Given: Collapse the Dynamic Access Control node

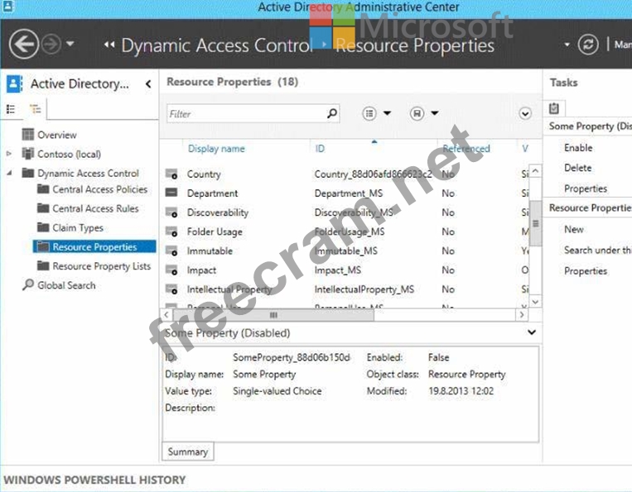Looking at the screenshot, I should pyautogui.click(x=9, y=173).
